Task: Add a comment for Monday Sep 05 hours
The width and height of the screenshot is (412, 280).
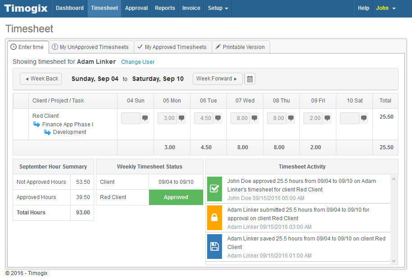Action: point(181,118)
